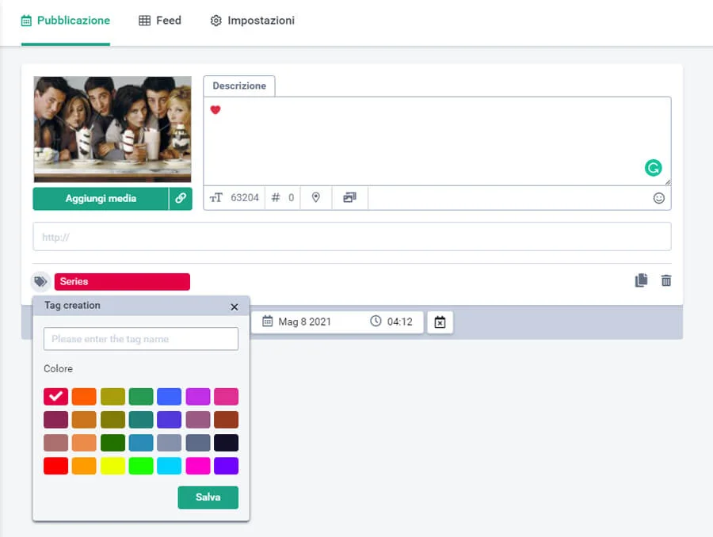Select the bright green color swatch
Viewport: 713px width, 537px height.
141,466
